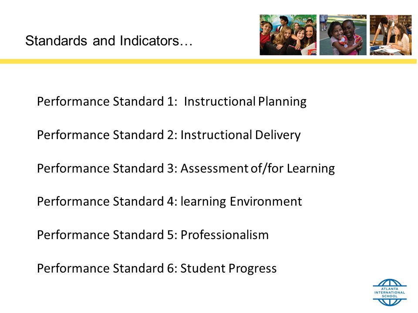The height and width of the screenshot is (313, 418).
Task: Click the word Environment in Standard 4
Action: click(266, 202)
